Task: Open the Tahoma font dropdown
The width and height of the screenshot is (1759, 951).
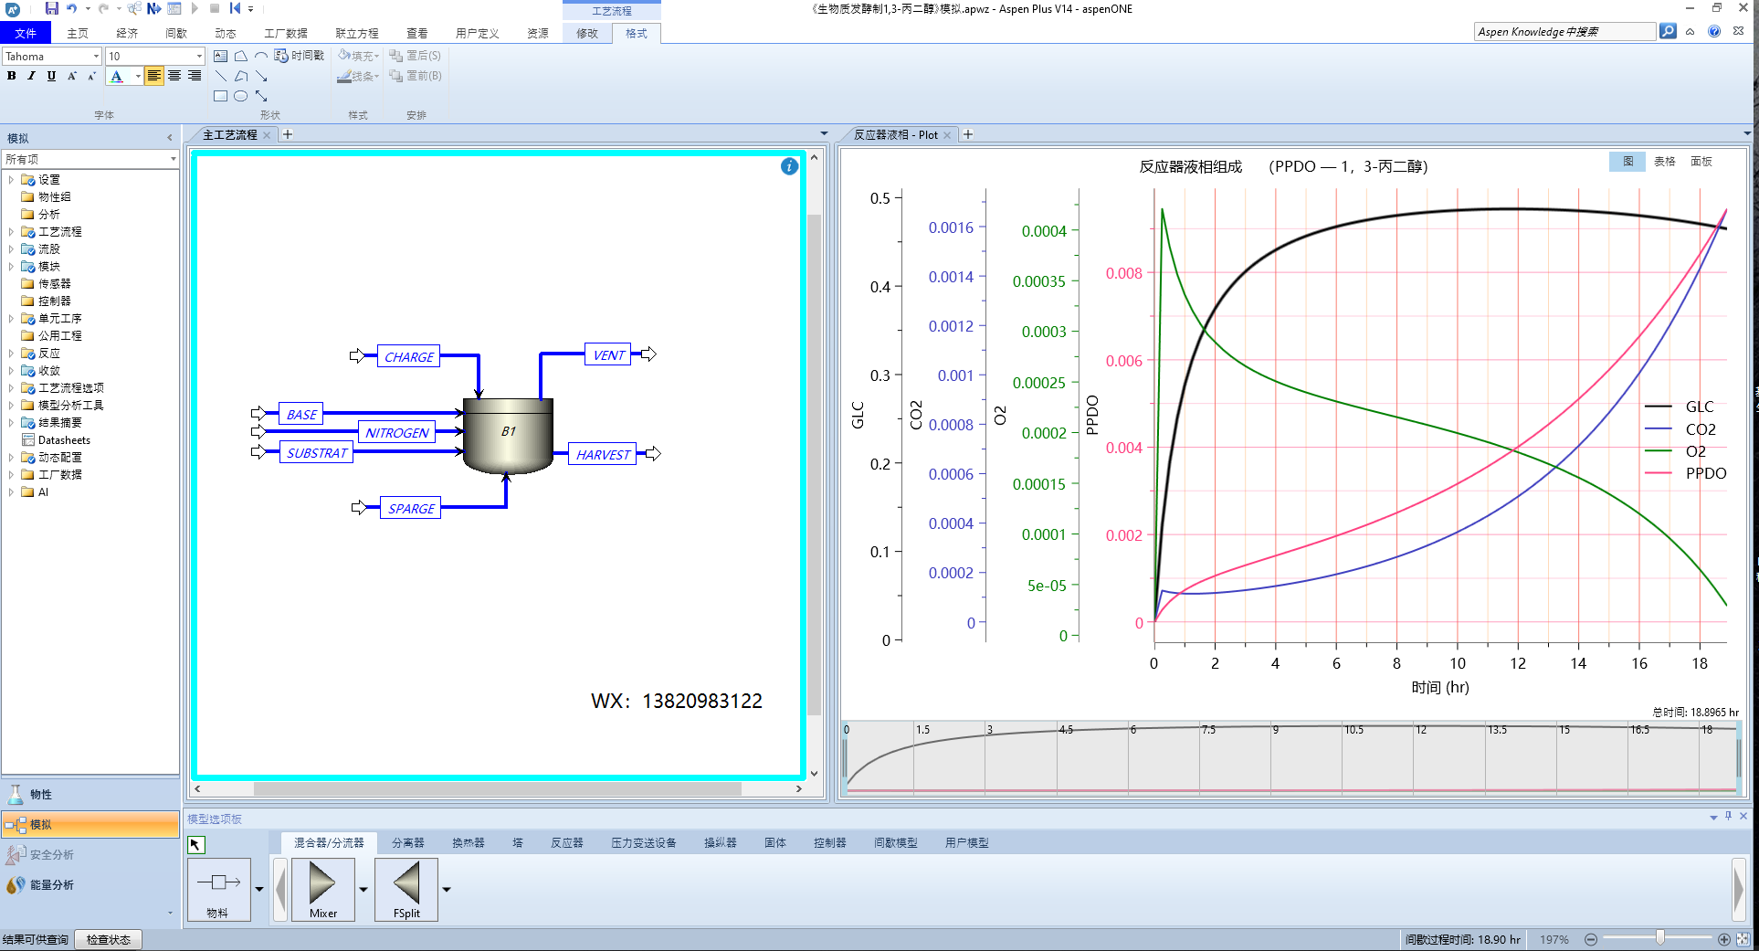Action: pyautogui.click(x=96, y=57)
